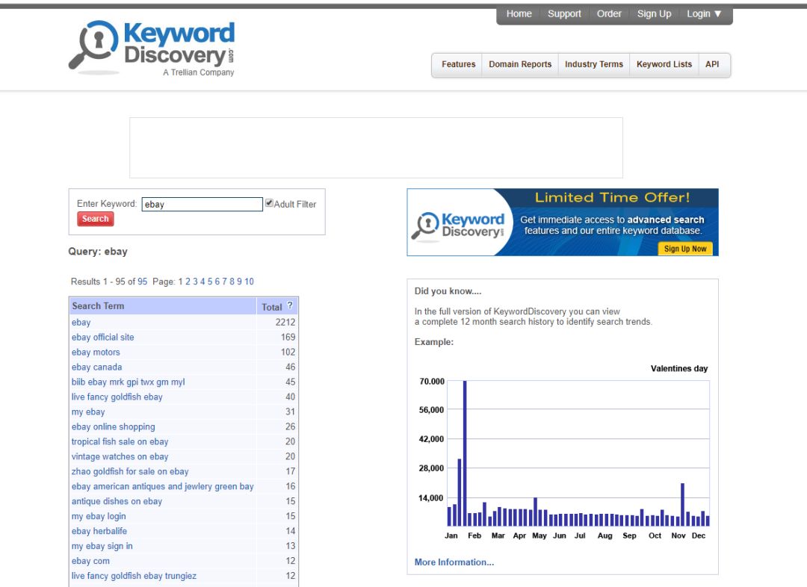Screen dimensions: 807x587
Task: Open the Domain Reports tab
Action: click(x=520, y=65)
